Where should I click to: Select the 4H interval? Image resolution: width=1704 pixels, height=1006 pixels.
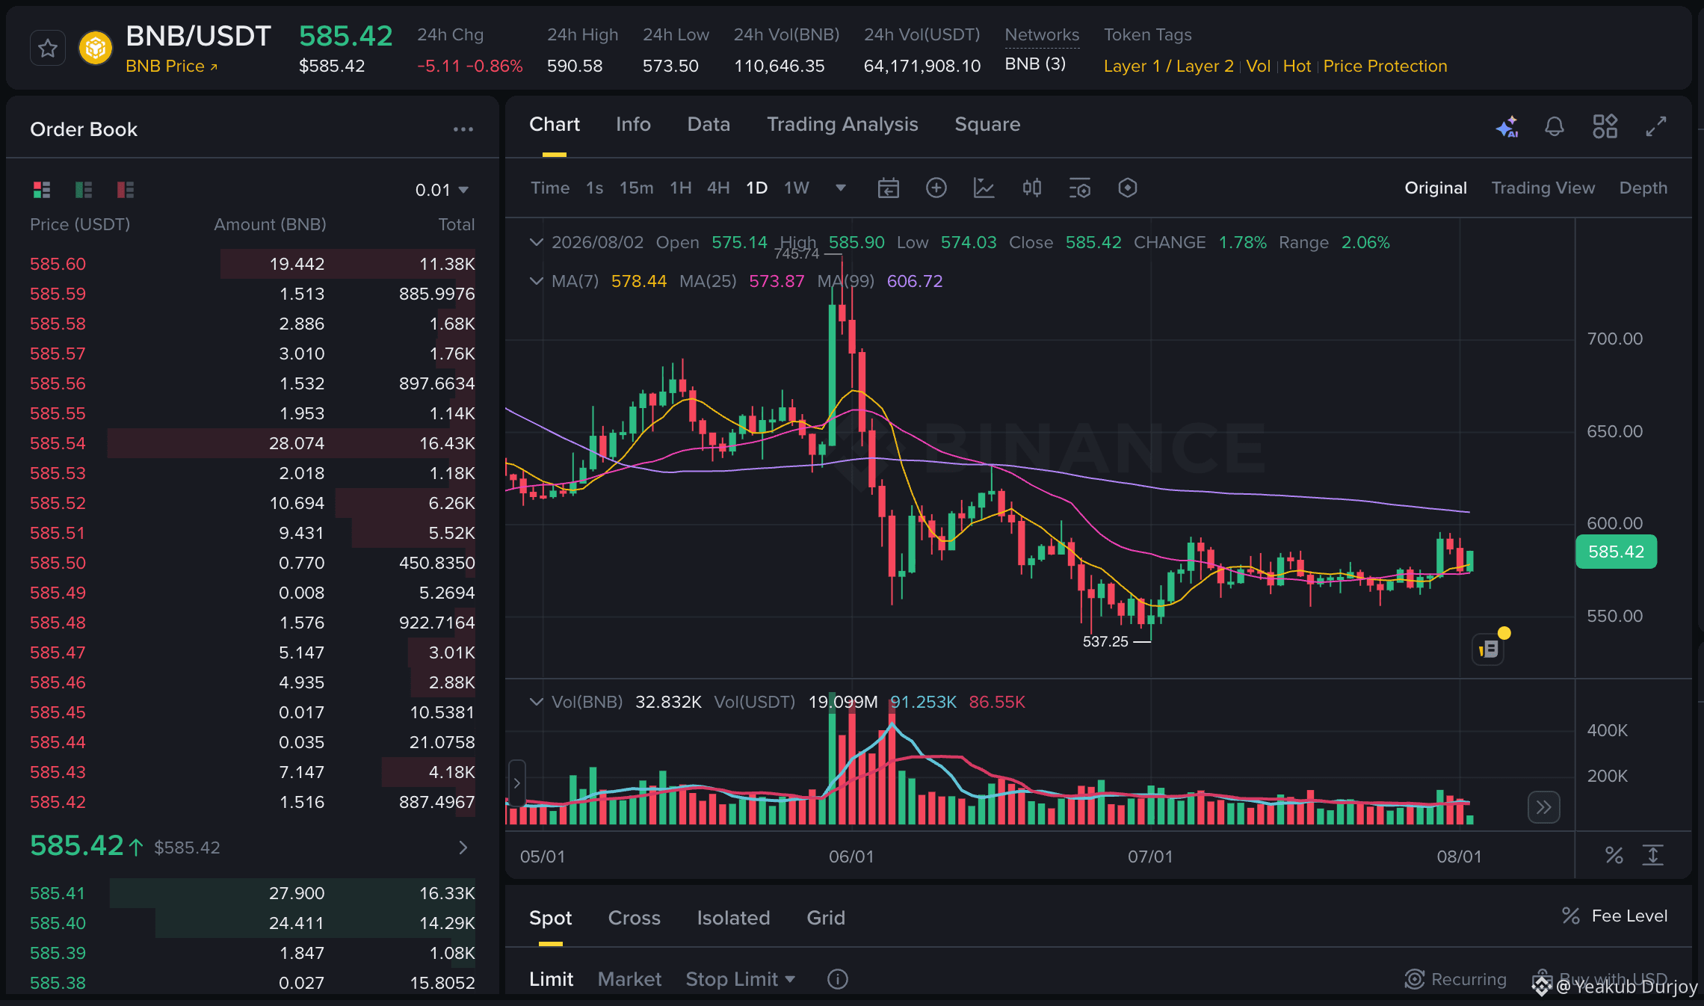click(x=718, y=188)
